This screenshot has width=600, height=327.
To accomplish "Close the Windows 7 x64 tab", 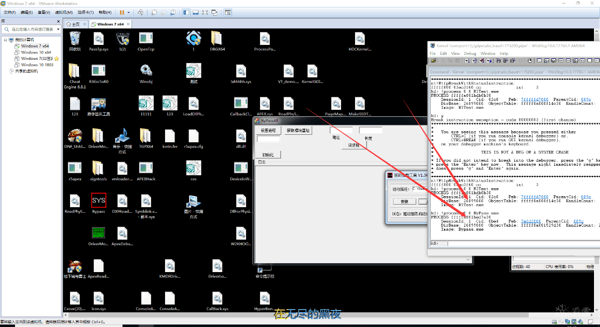I will (129, 24).
